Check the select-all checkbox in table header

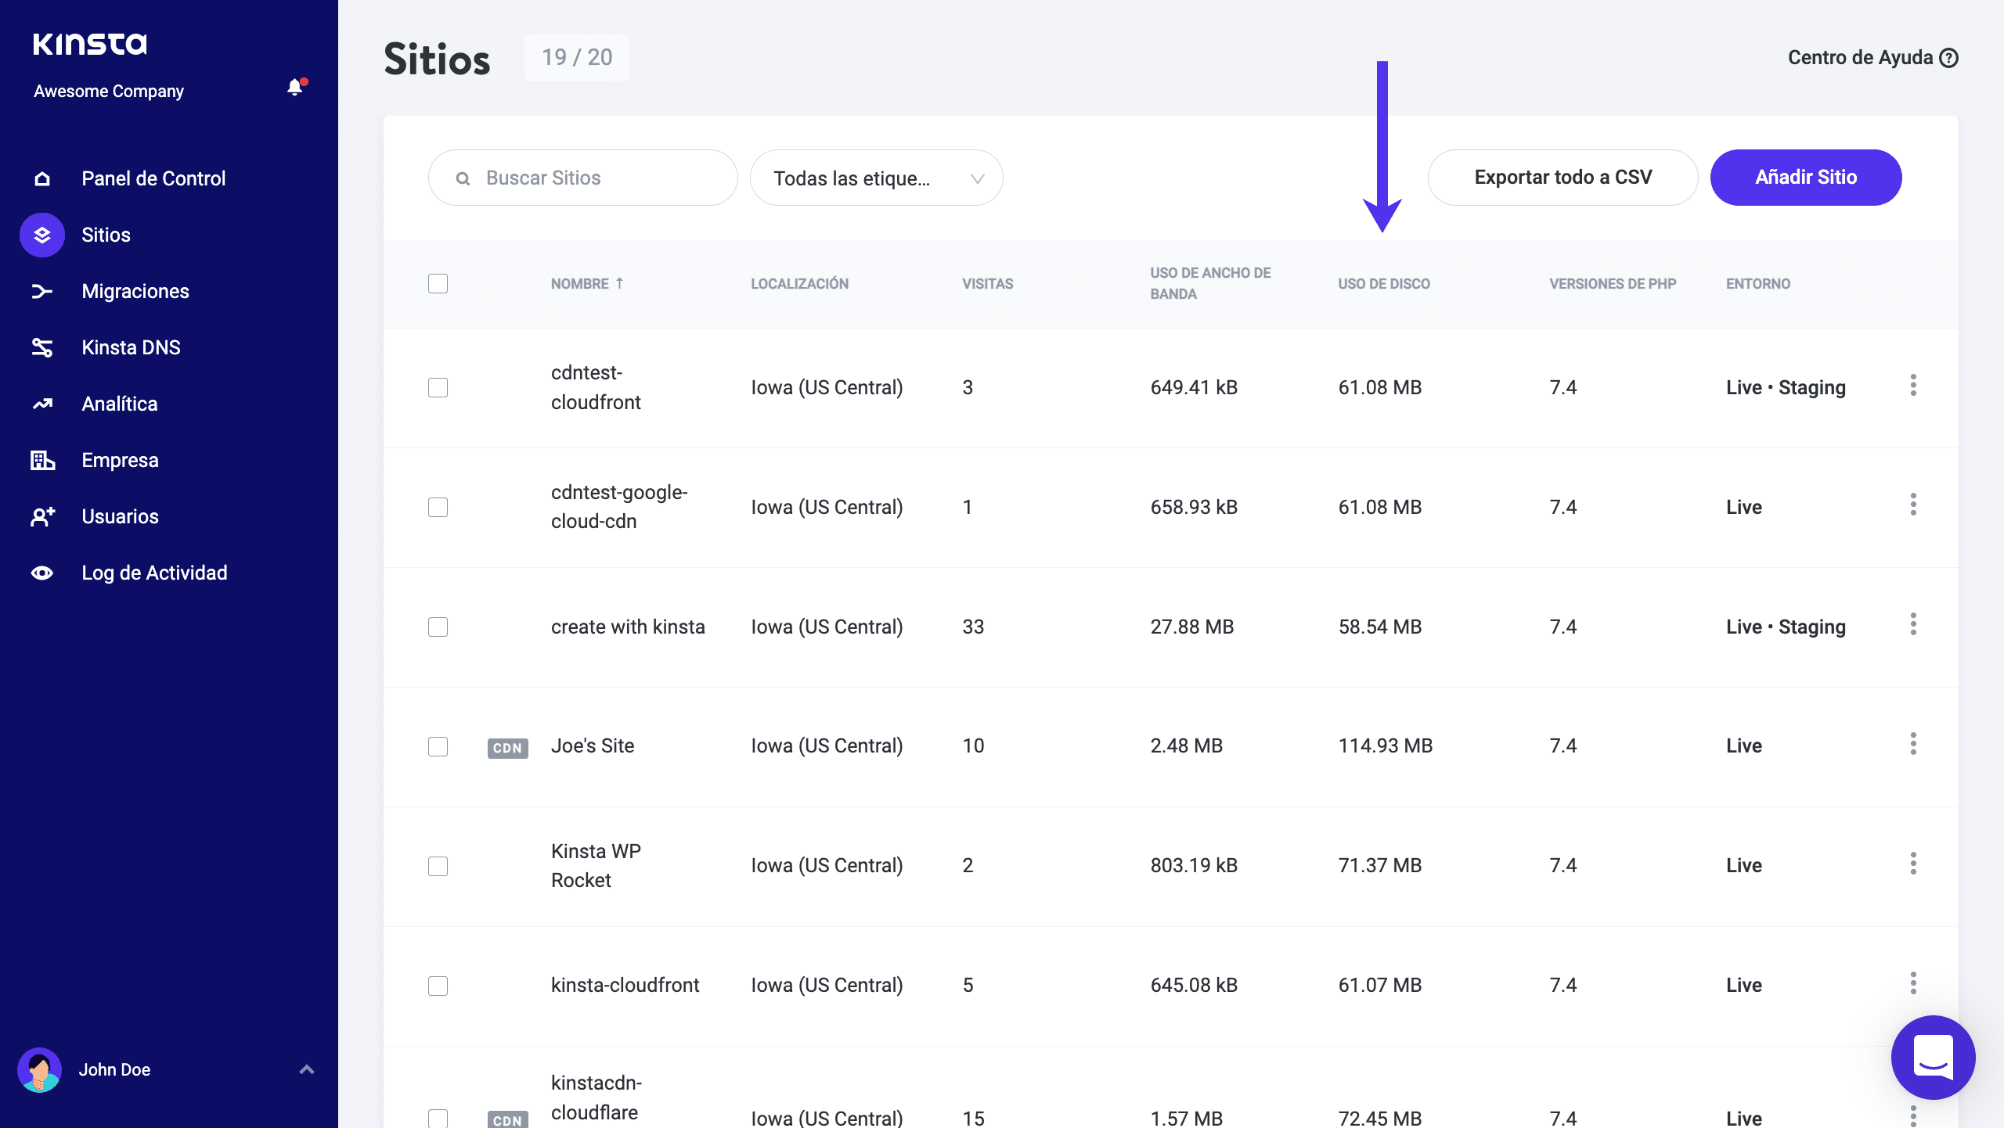[x=438, y=283]
